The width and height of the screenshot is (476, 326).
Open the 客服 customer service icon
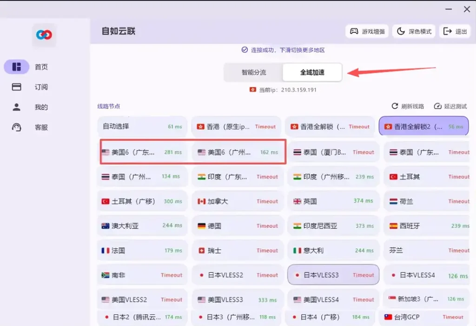[x=16, y=128]
